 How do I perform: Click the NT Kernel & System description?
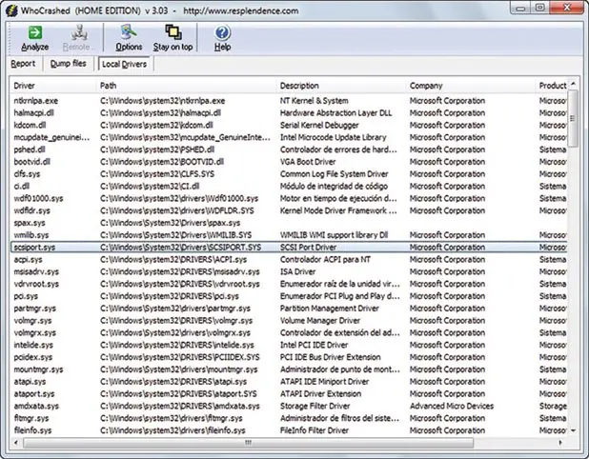314,101
